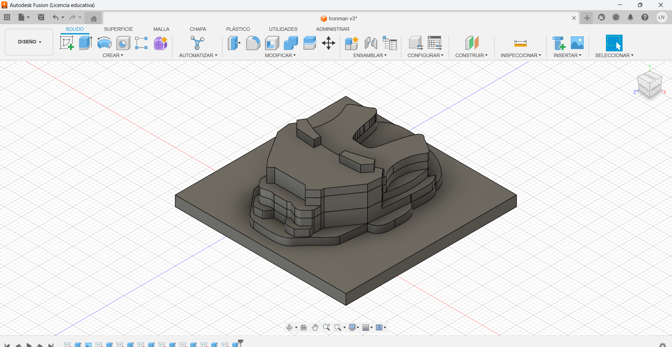Select the Offset Plane construct tool
The height and width of the screenshot is (347, 672).
click(x=472, y=43)
